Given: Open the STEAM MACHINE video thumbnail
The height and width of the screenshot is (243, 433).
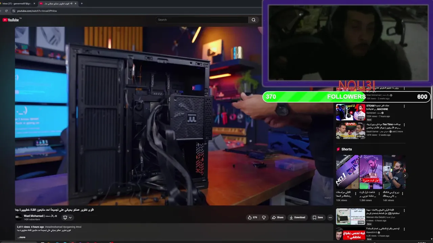Looking at the screenshot, I should pyautogui.click(x=350, y=112).
